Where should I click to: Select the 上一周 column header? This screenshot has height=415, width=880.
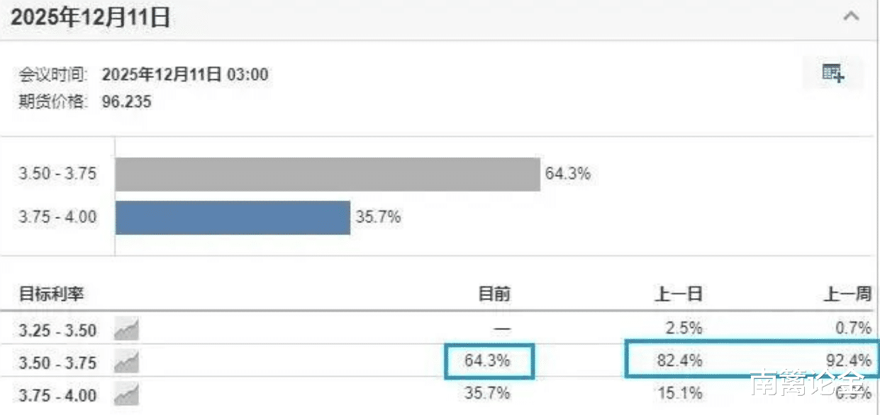pos(848,294)
